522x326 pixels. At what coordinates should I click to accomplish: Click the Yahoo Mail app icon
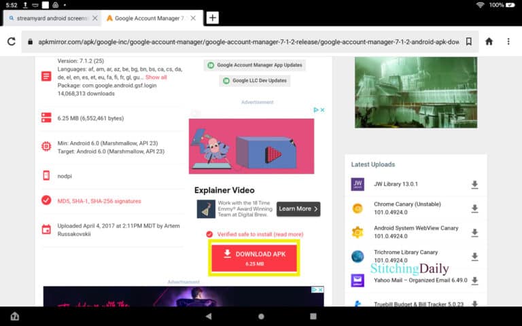coord(358,280)
